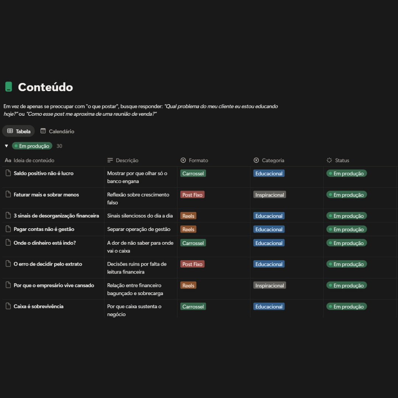Image resolution: width=398 pixels, height=398 pixels.
Task: Open Ideia de conteúdo column header
Action: click(x=34, y=160)
